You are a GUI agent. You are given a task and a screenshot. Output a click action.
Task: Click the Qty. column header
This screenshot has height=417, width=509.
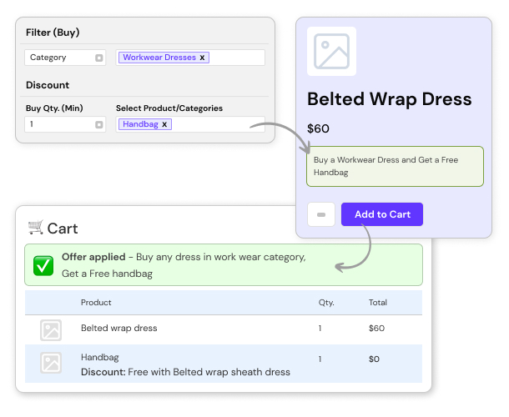(325, 302)
